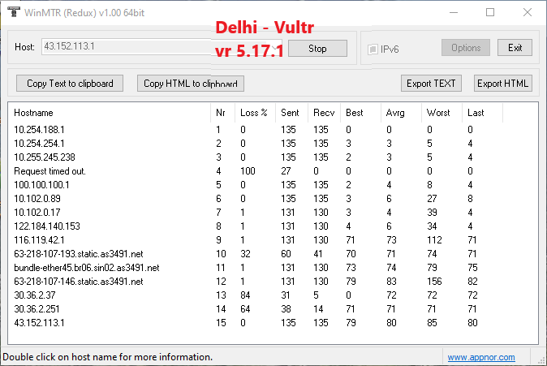The image size is (547, 366).
Task: Minimize the WinMTR window
Action: coord(454,12)
